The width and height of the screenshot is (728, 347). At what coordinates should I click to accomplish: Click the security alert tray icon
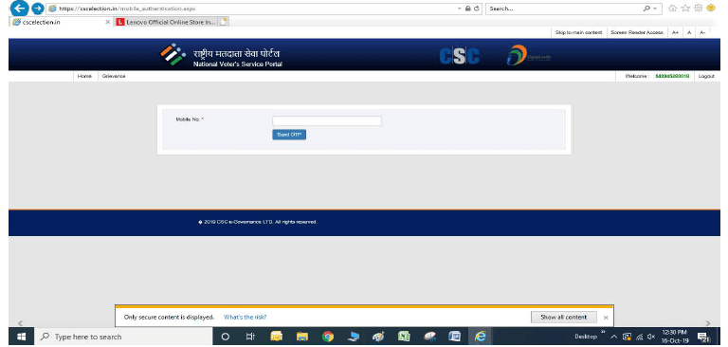tap(627, 337)
